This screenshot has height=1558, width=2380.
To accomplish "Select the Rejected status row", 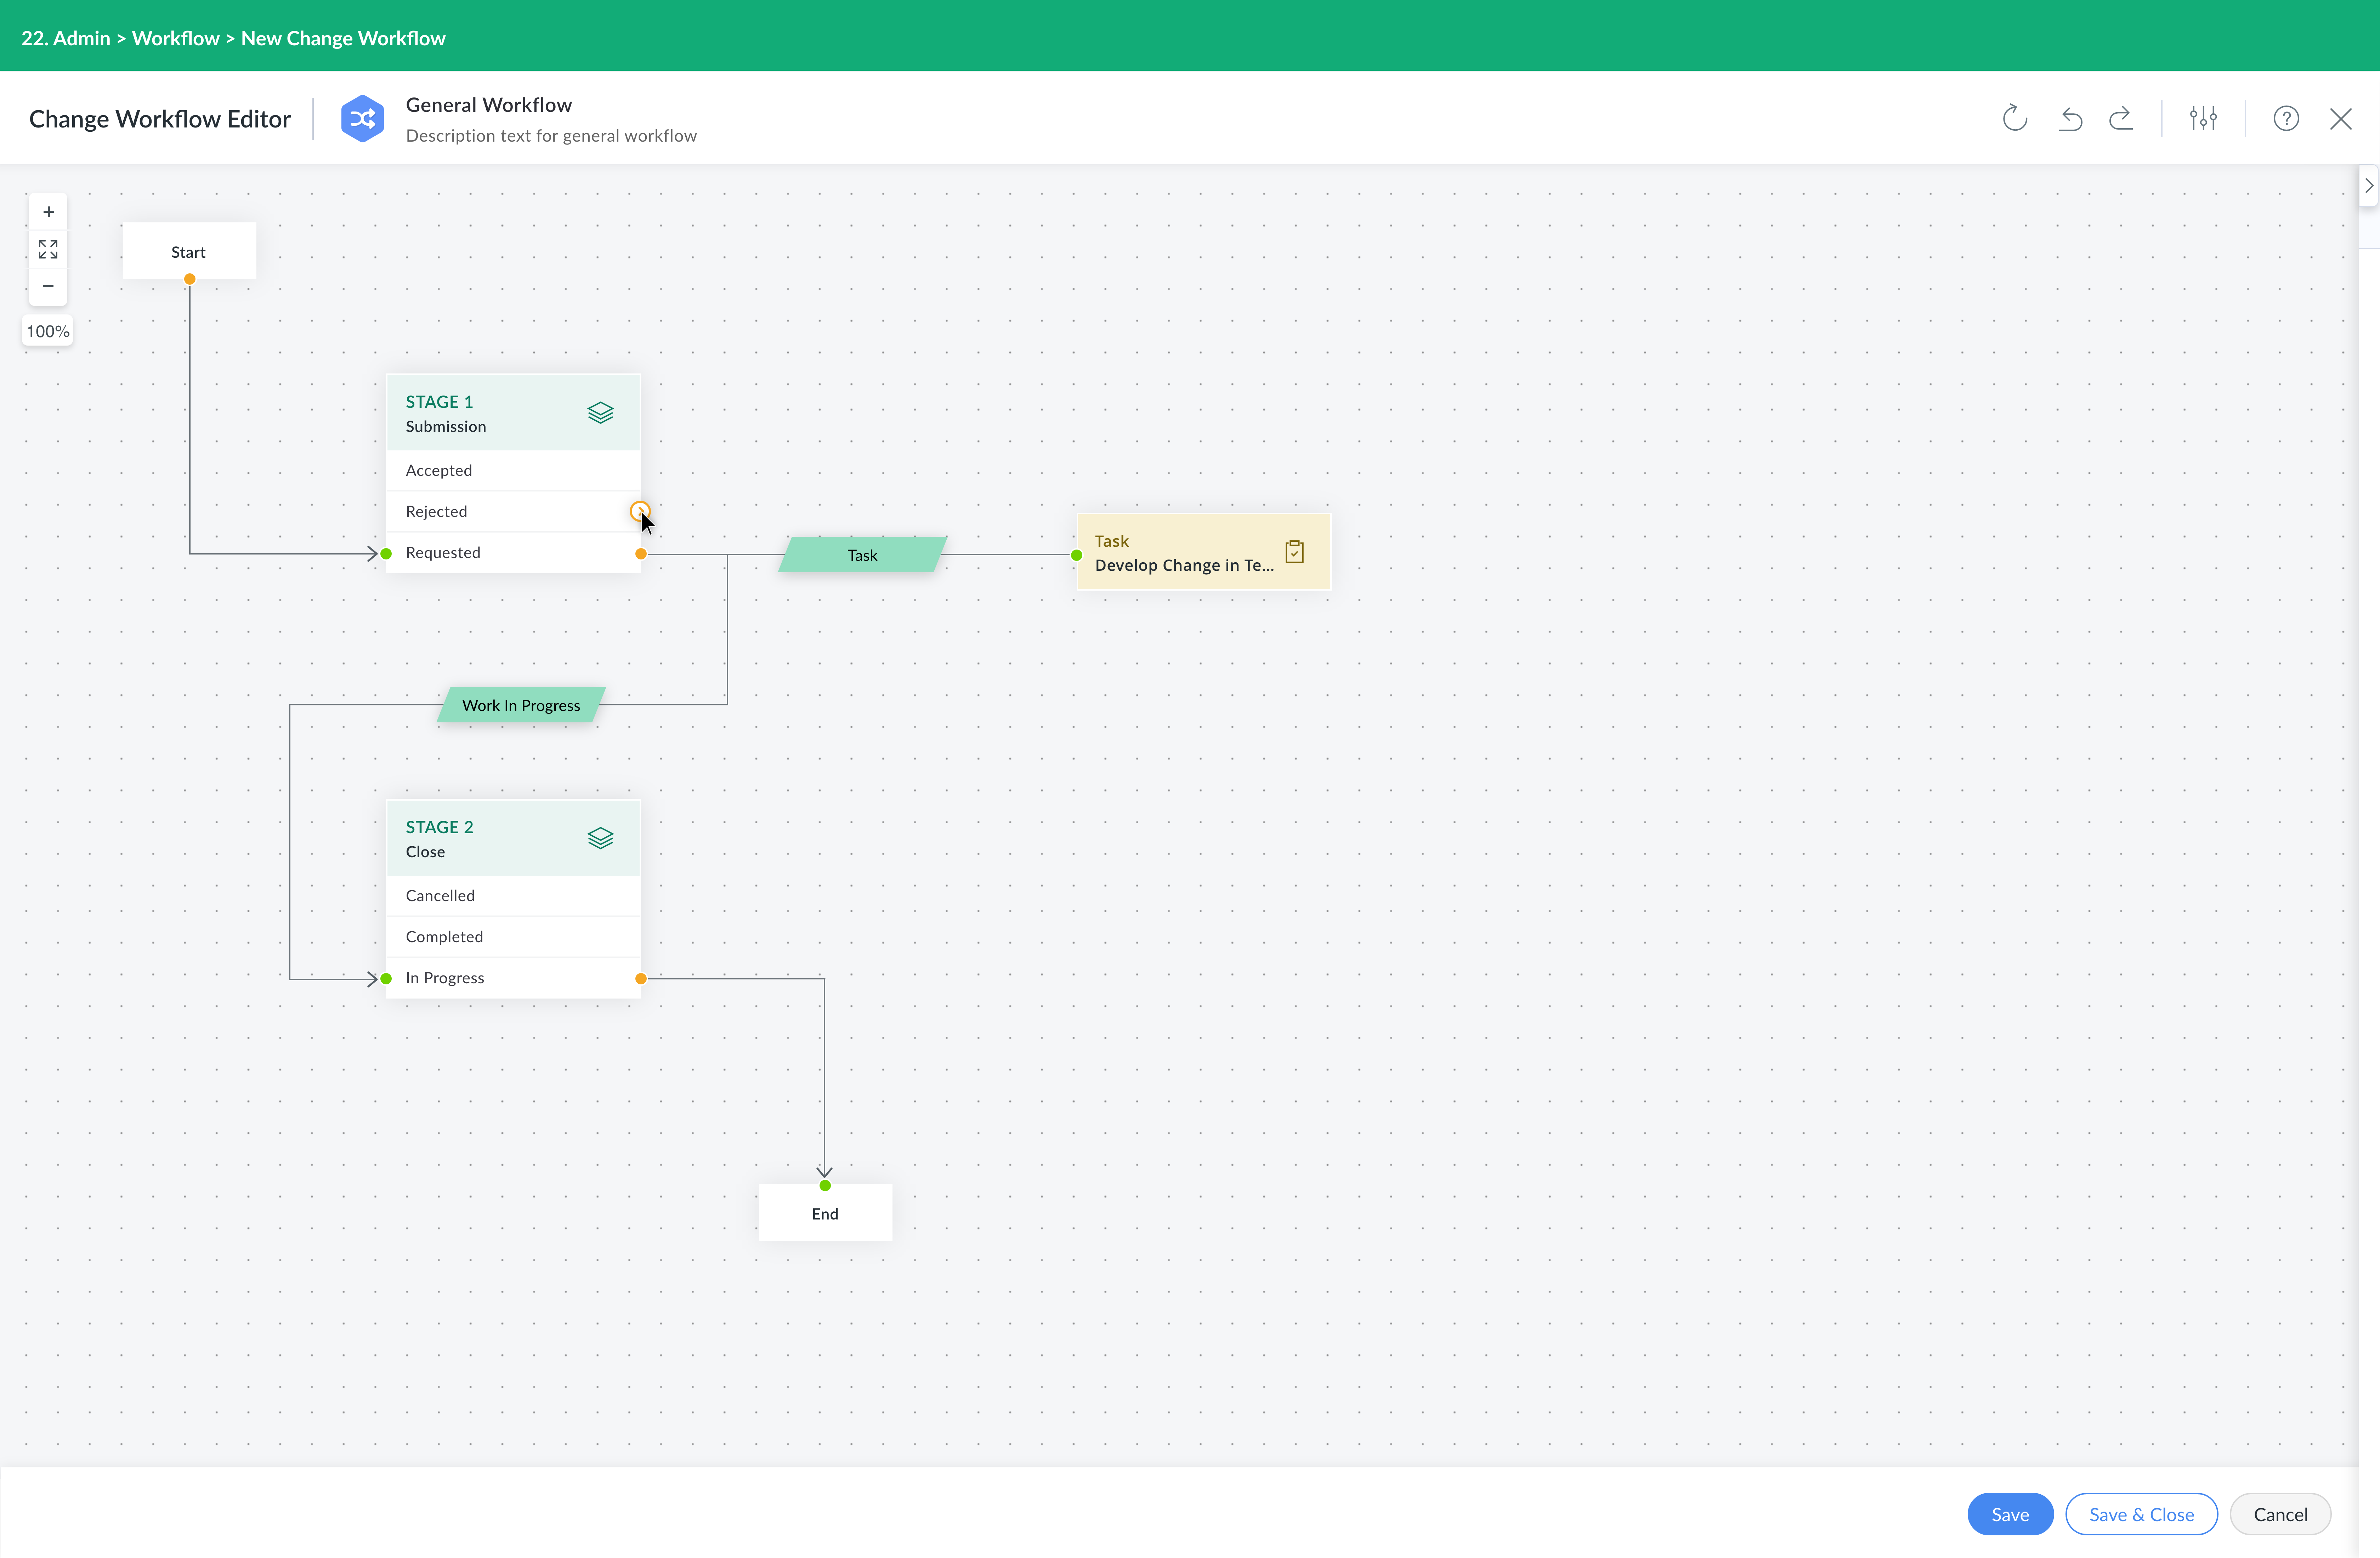I will pyautogui.click(x=513, y=511).
